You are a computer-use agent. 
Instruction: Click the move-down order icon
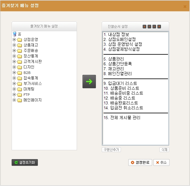[154, 27]
